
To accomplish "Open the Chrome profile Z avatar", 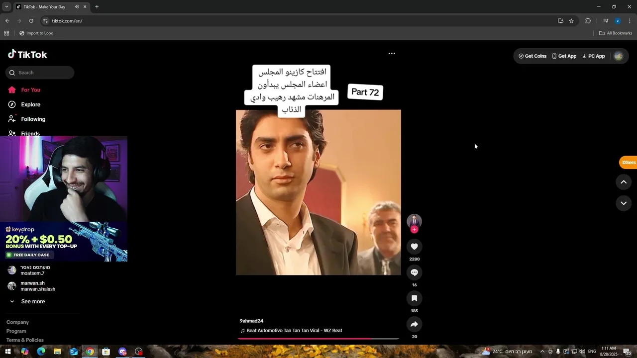I will [618, 21].
